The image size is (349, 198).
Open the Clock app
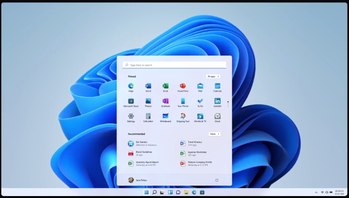tap(218, 118)
